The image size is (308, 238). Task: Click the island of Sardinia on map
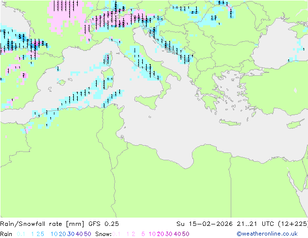(108, 79)
